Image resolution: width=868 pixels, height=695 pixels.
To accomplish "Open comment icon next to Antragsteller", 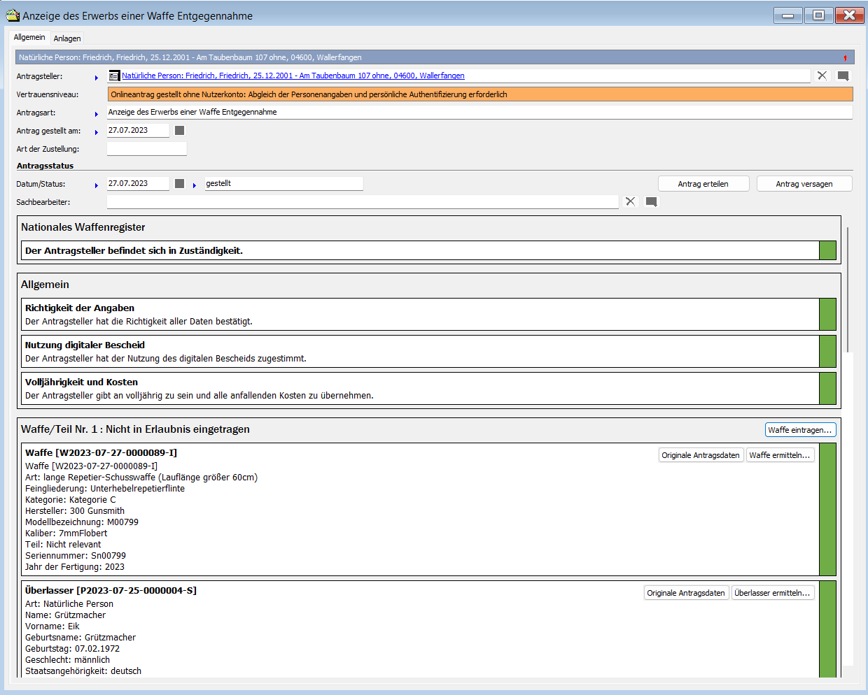I will [x=843, y=76].
